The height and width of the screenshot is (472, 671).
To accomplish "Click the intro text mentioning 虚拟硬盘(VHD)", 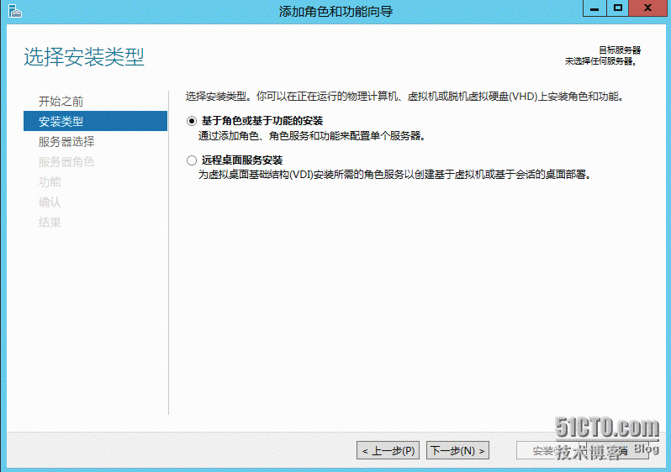I will tap(404, 97).
